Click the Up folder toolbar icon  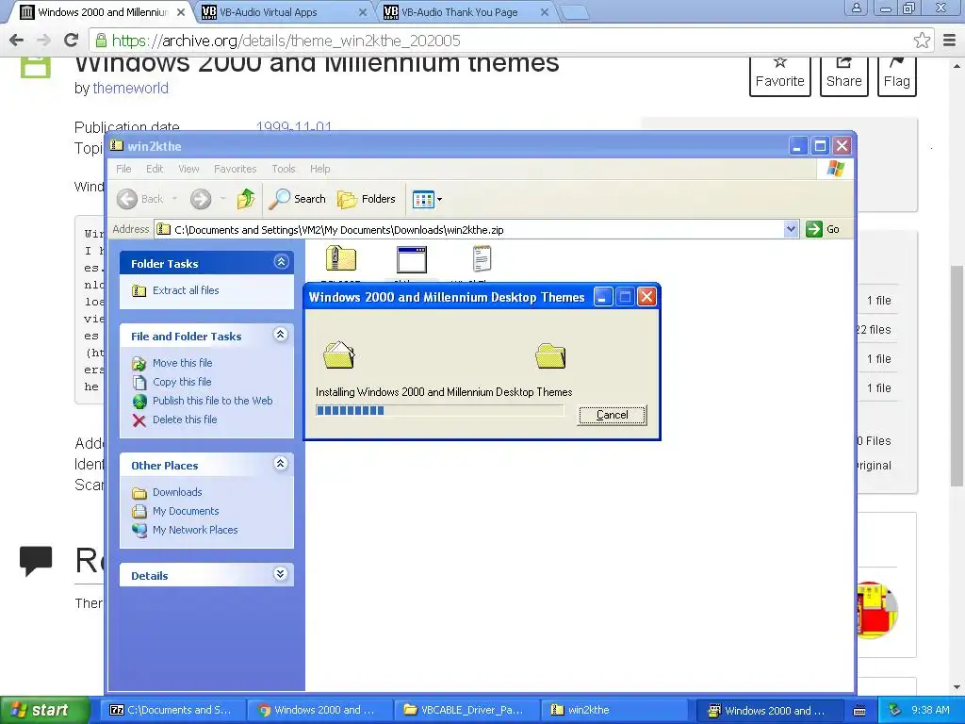tap(246, 199)
